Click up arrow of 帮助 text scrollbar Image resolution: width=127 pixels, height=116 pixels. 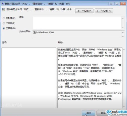124,49
